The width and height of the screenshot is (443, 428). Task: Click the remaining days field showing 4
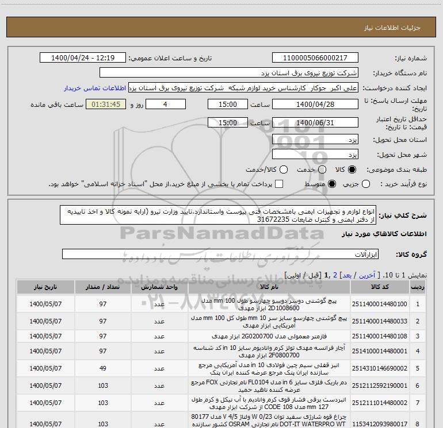point(165,105)
